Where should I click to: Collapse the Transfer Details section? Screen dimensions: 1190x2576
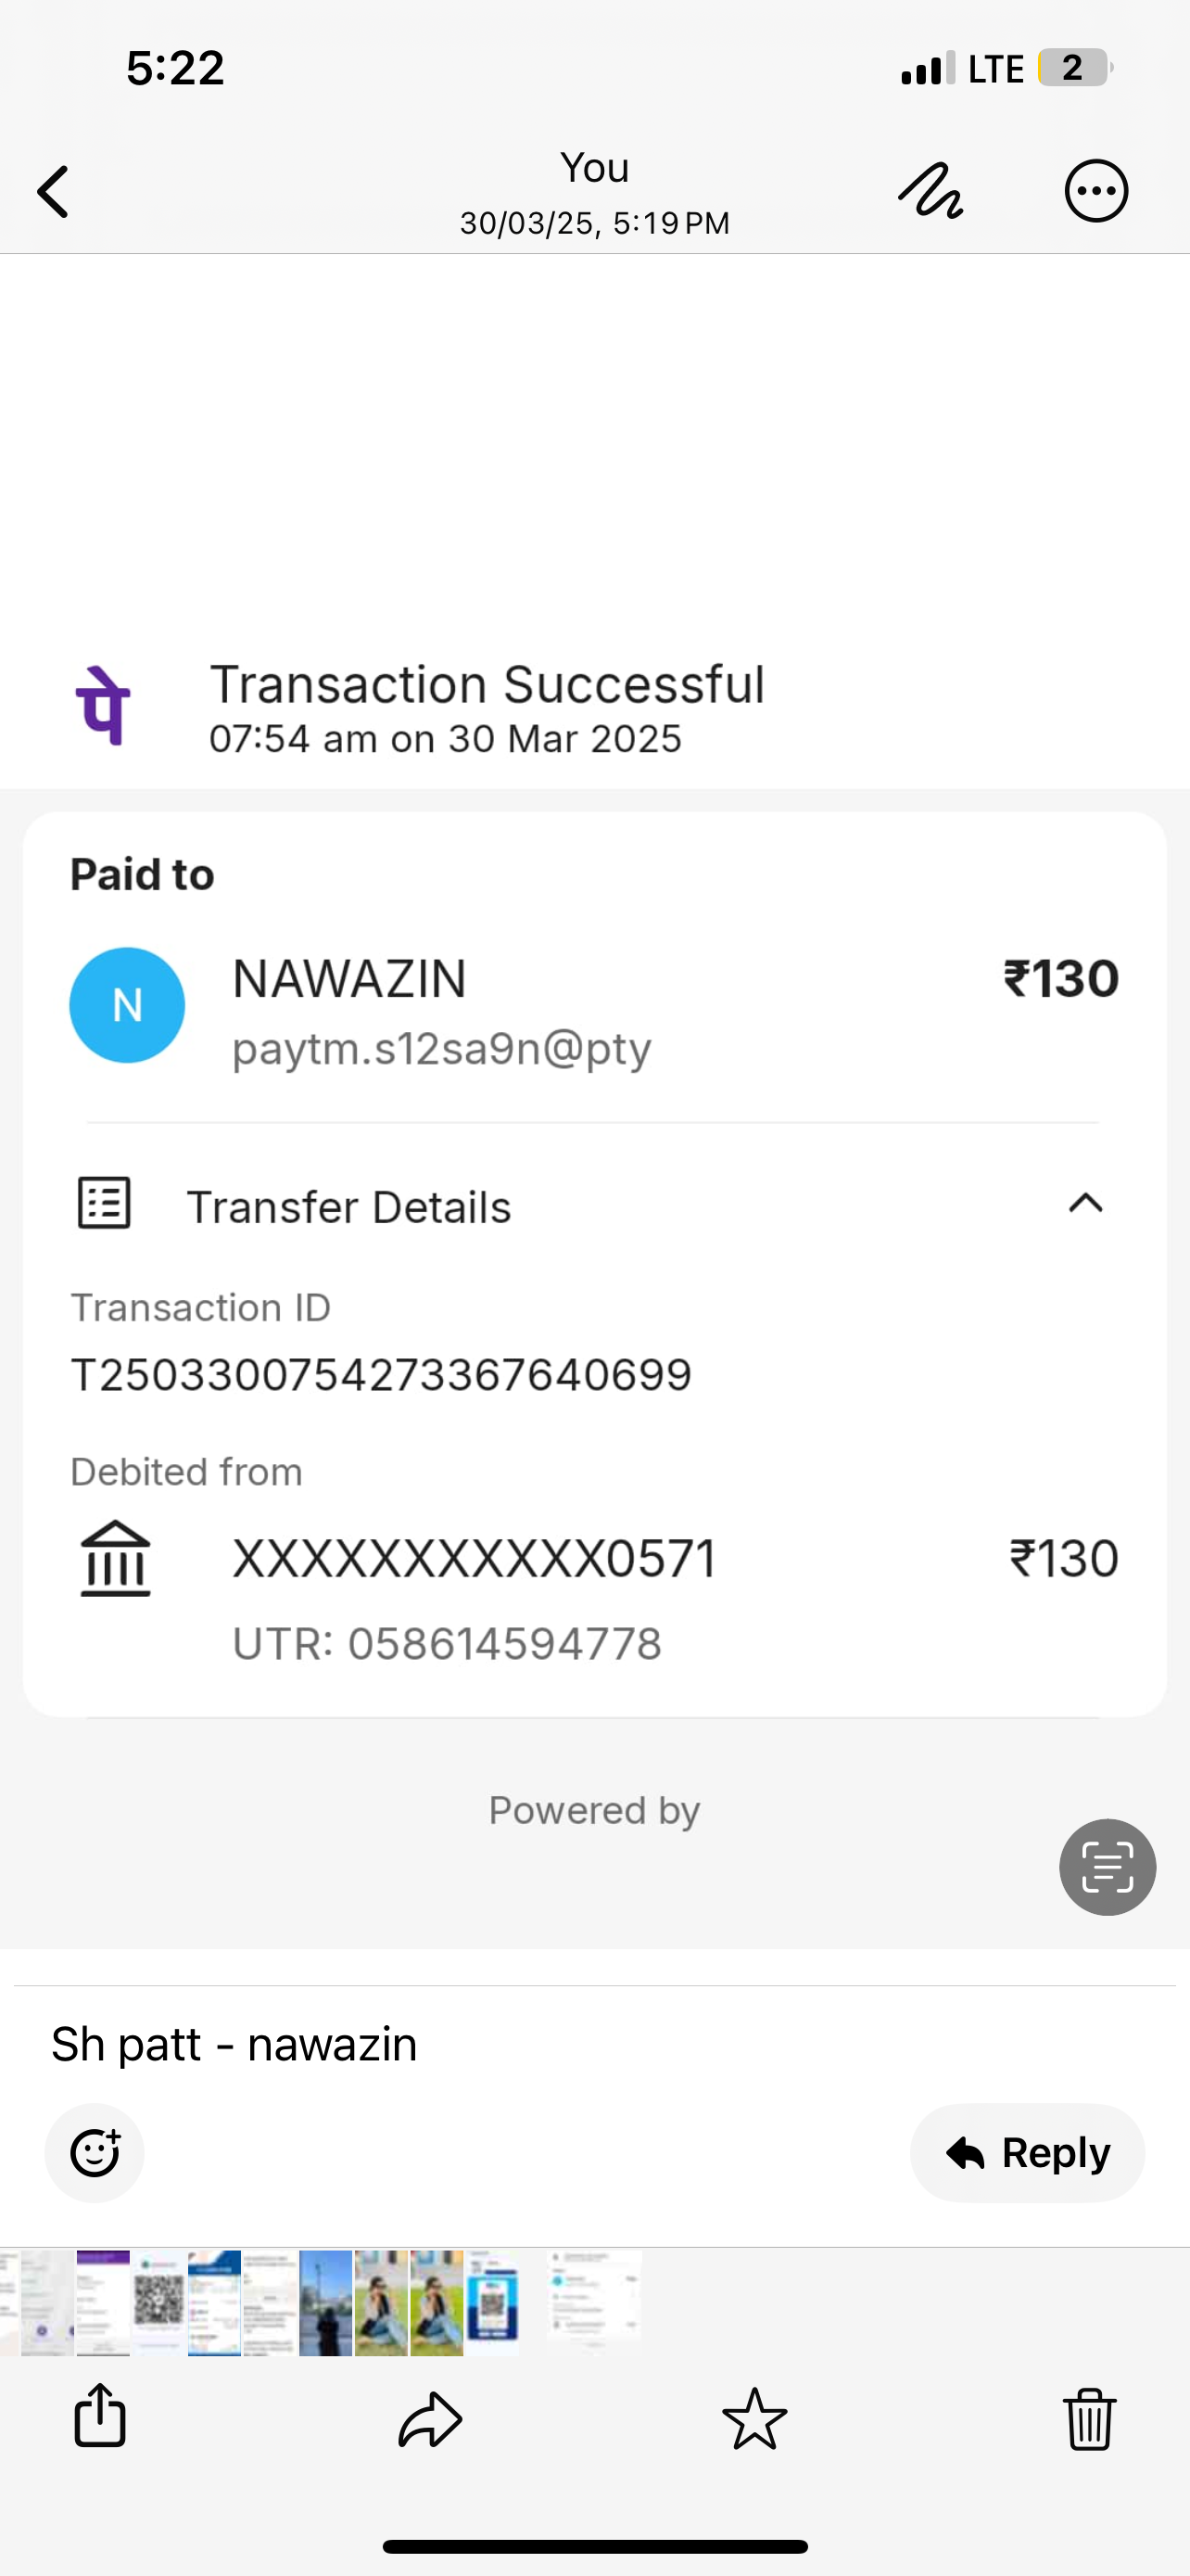[1085, 1203]
